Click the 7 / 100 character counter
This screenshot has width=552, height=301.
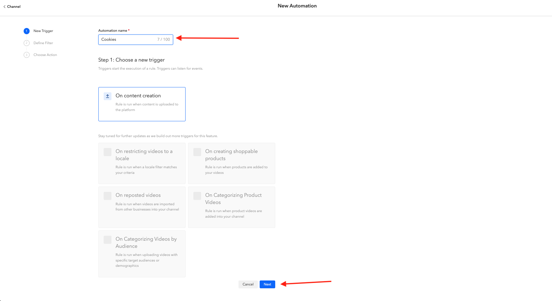(x=163, y=39)
